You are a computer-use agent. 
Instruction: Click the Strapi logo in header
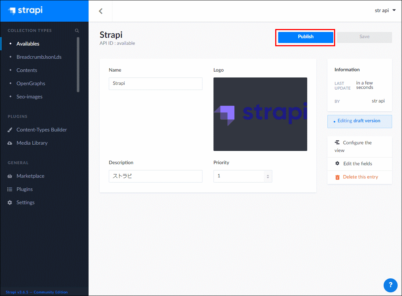(25, 11)
